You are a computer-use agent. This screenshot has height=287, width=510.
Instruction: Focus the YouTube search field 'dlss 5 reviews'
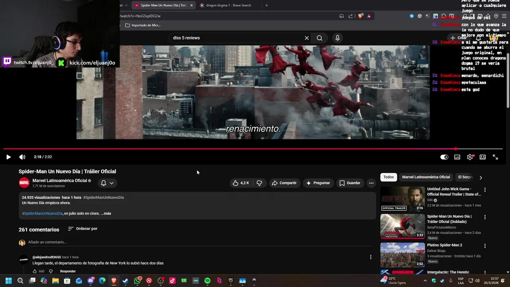237,38
